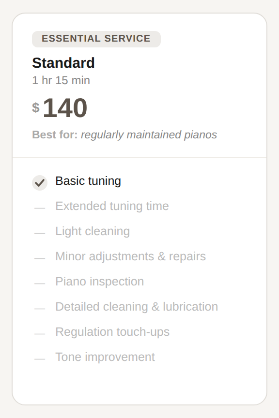Click the Standard plan title
This screenshot has height=418, width=279.
(63, 63)
